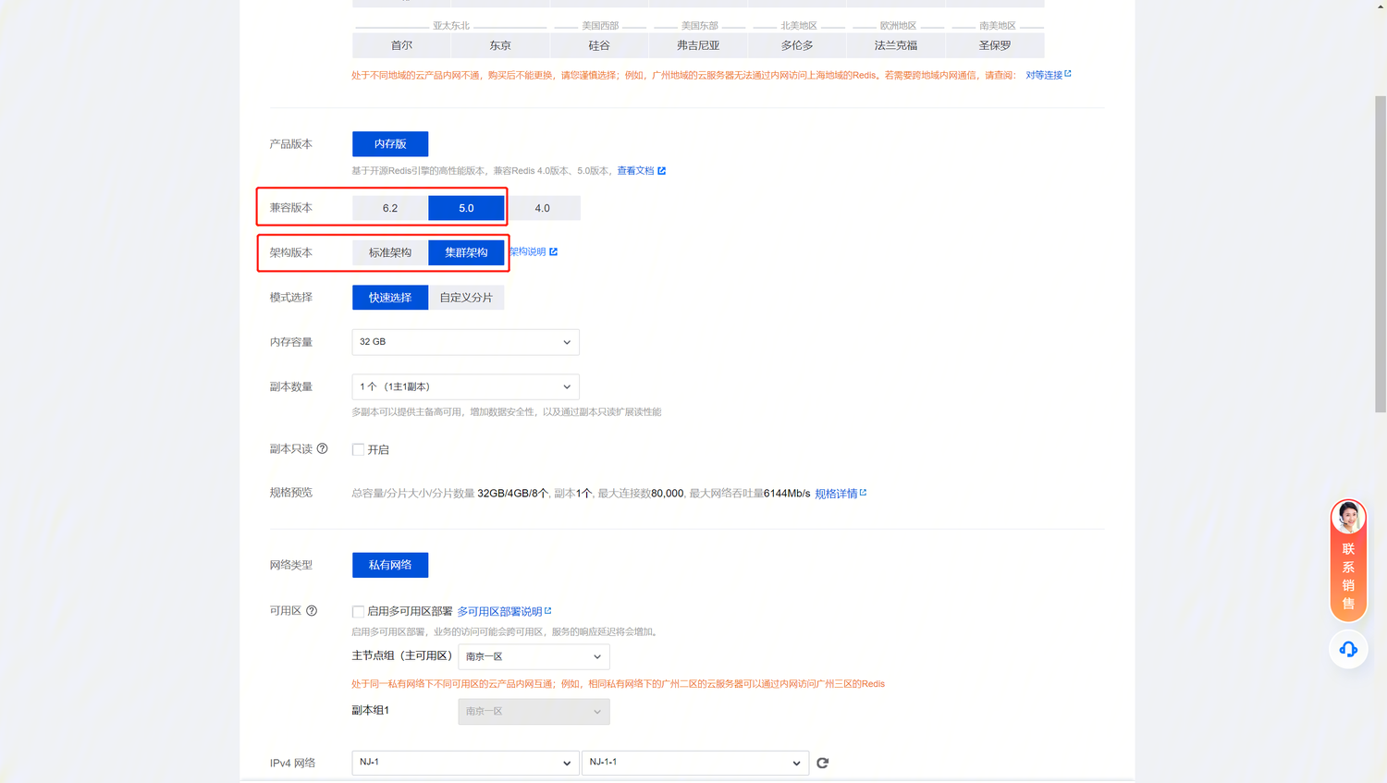Viewport: 1387px width, 783px height.
Task: Switch to 自定义分片 mode
Action: [x=466, y=298]
